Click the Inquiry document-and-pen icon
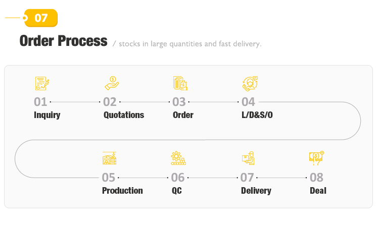Image resolution: width=379 pixels, height=227 pixels. (x=42, y=83)
